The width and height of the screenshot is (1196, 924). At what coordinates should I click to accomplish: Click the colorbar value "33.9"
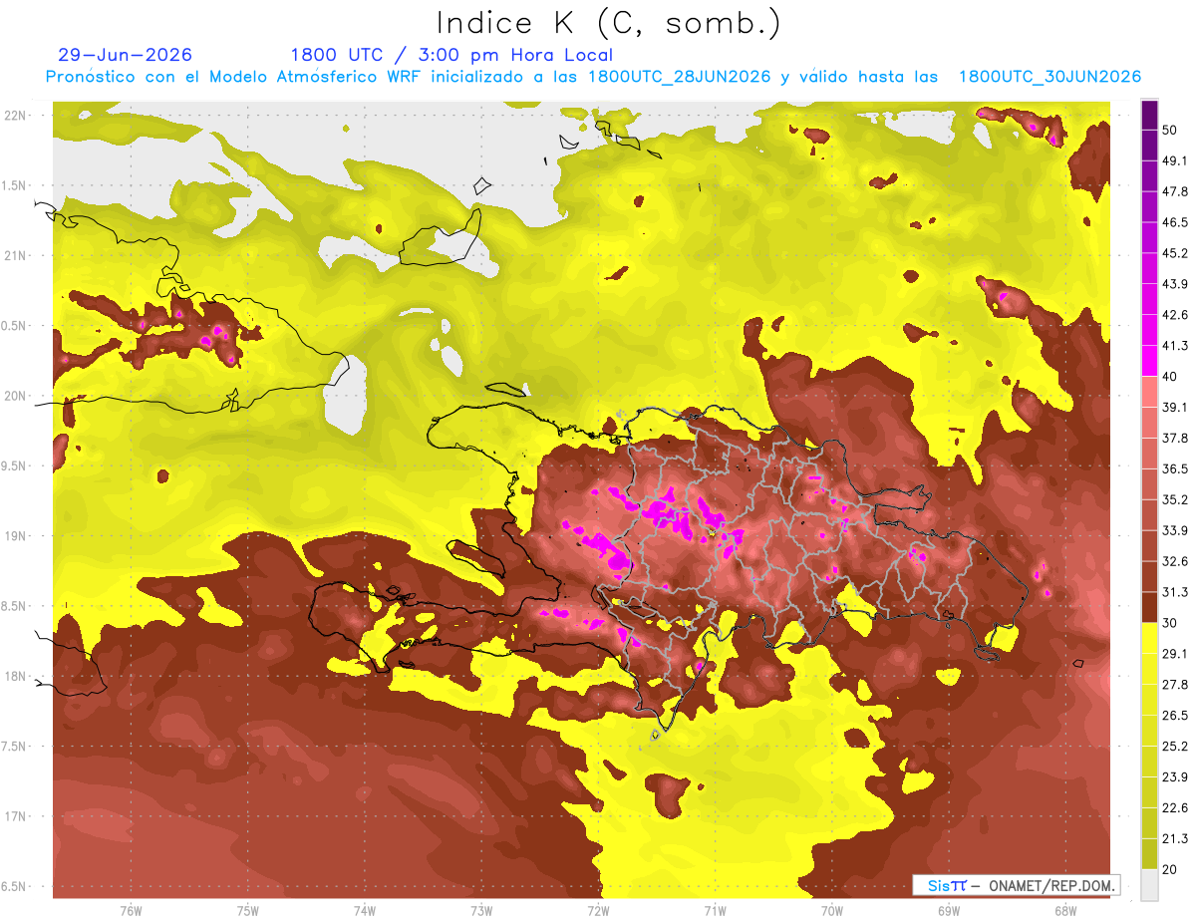(1175, 530)
